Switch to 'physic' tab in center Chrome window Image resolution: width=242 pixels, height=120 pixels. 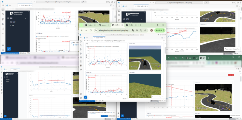tap(104, 25)
